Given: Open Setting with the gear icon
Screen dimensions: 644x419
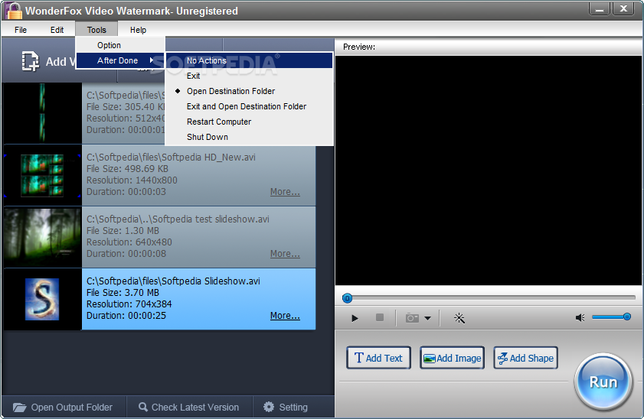Looking at the screenshot, I should 269,407.
